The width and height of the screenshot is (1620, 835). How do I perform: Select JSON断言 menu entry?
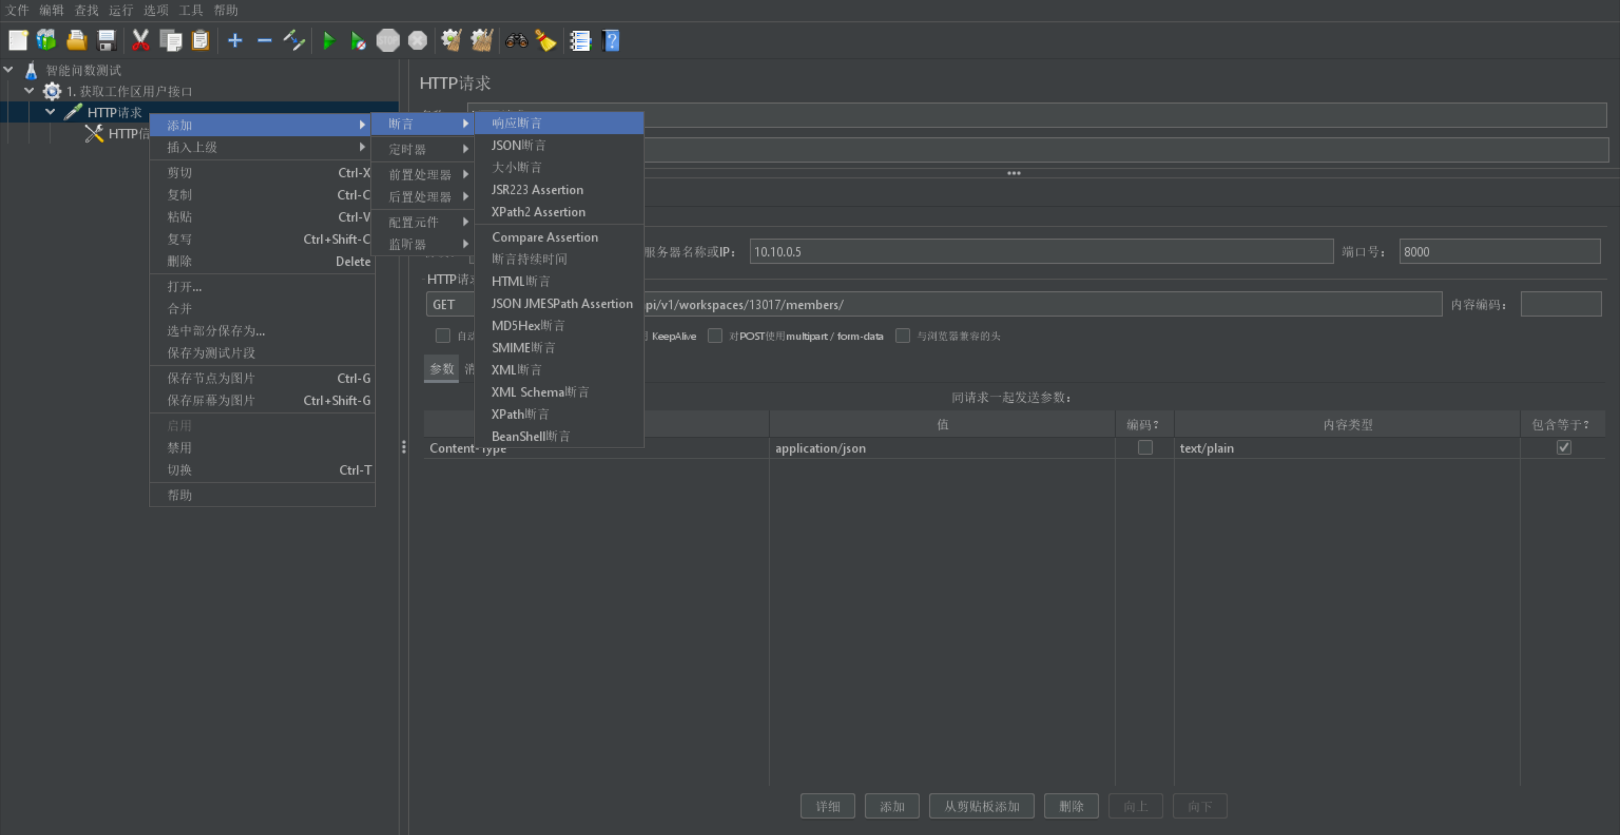pyautogui.click(x=559, y=145)
